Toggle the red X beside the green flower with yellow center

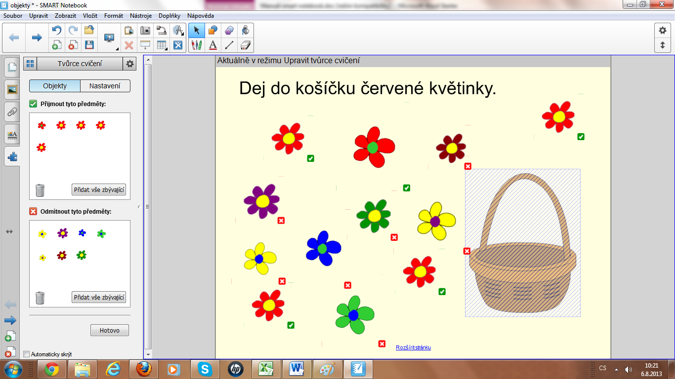click(x=394, y=237)
